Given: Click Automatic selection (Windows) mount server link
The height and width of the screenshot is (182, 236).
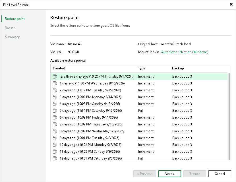Looking at the screenshot, I should click(185, 52).
